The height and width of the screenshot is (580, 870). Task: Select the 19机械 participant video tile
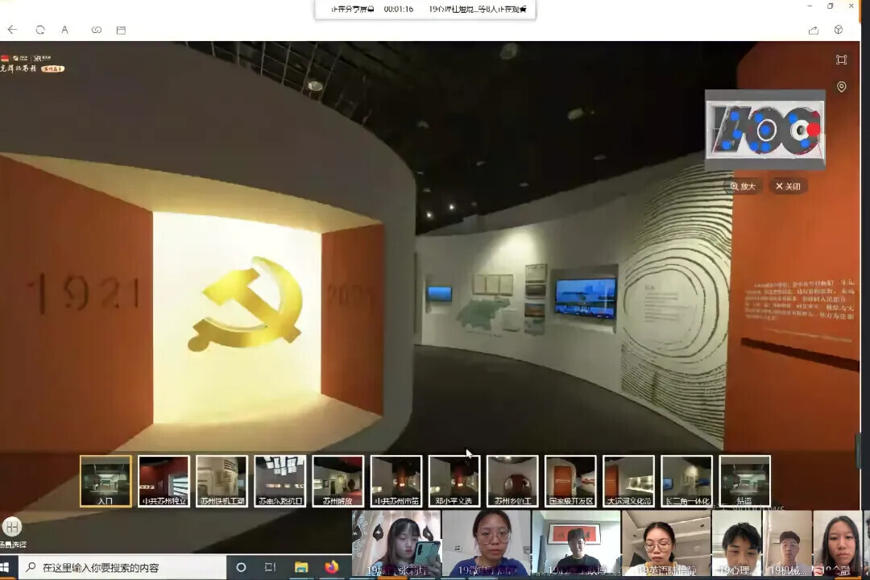[788, 544]
